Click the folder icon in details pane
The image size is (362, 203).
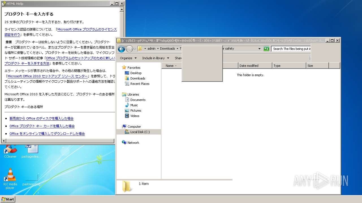pos(127,186)
